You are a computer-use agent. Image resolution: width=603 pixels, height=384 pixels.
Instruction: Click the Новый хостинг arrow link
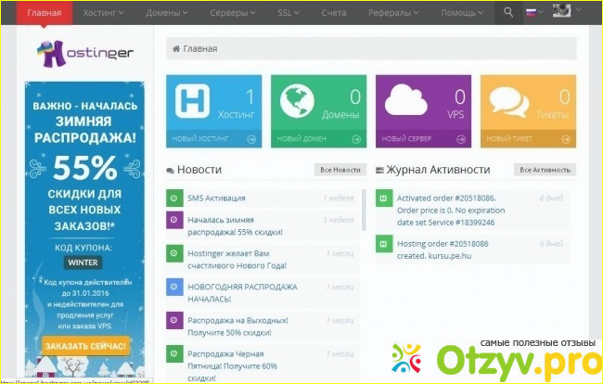coord(214,139)
